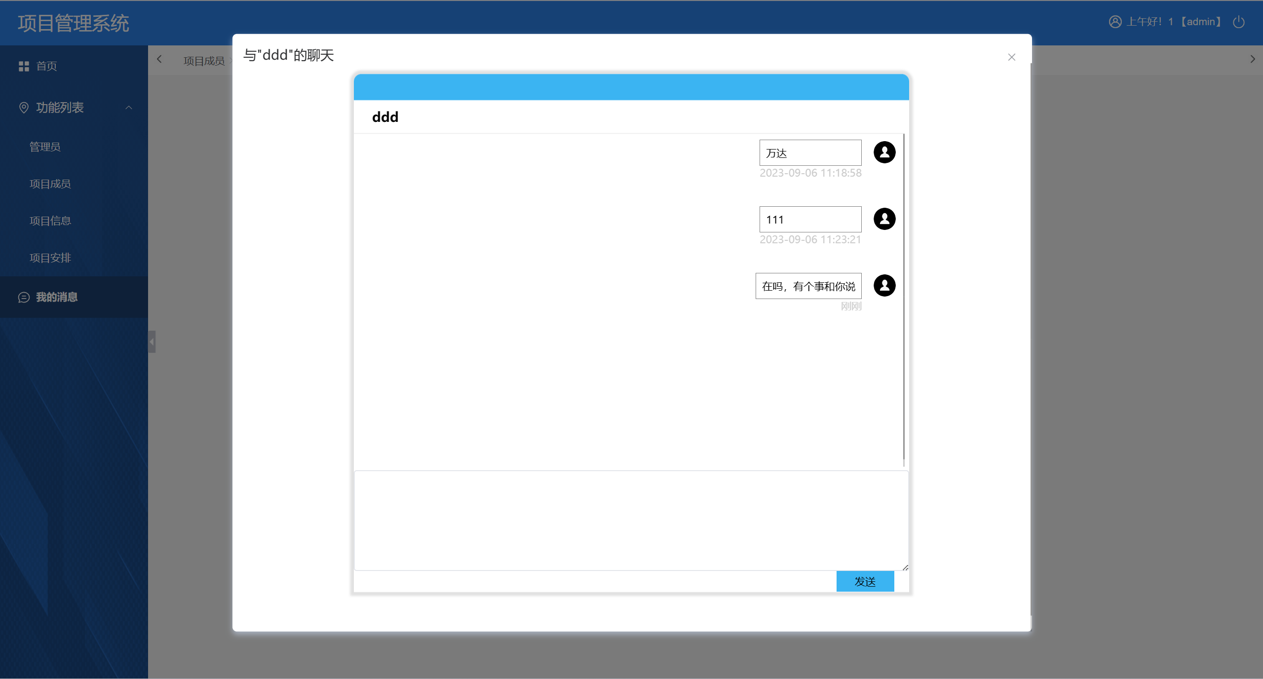Click the home grid icon in sidebar
Screen dimensions: 1263x679
click(24, 66)
